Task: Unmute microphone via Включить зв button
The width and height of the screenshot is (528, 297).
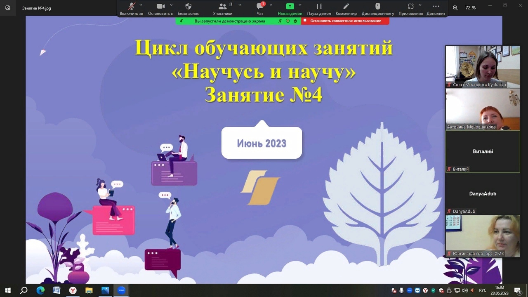Action: [x=132, y=9]
